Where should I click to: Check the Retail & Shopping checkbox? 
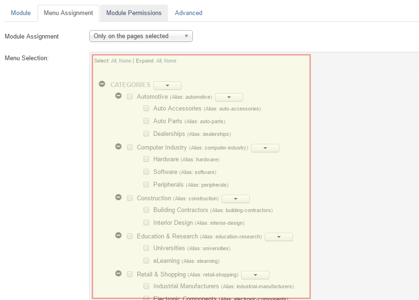click(130, 274)
